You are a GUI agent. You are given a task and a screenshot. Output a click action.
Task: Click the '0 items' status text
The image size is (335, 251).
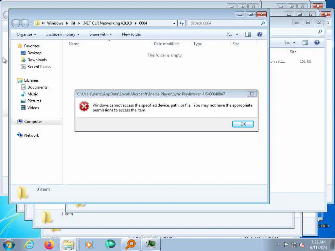(x=44, y=190)
